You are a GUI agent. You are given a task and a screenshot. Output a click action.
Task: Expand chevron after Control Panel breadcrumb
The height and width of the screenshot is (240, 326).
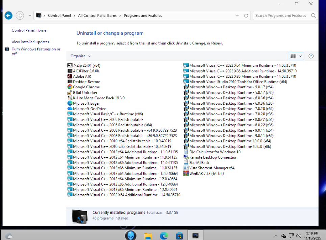click(x=74, y=16)
